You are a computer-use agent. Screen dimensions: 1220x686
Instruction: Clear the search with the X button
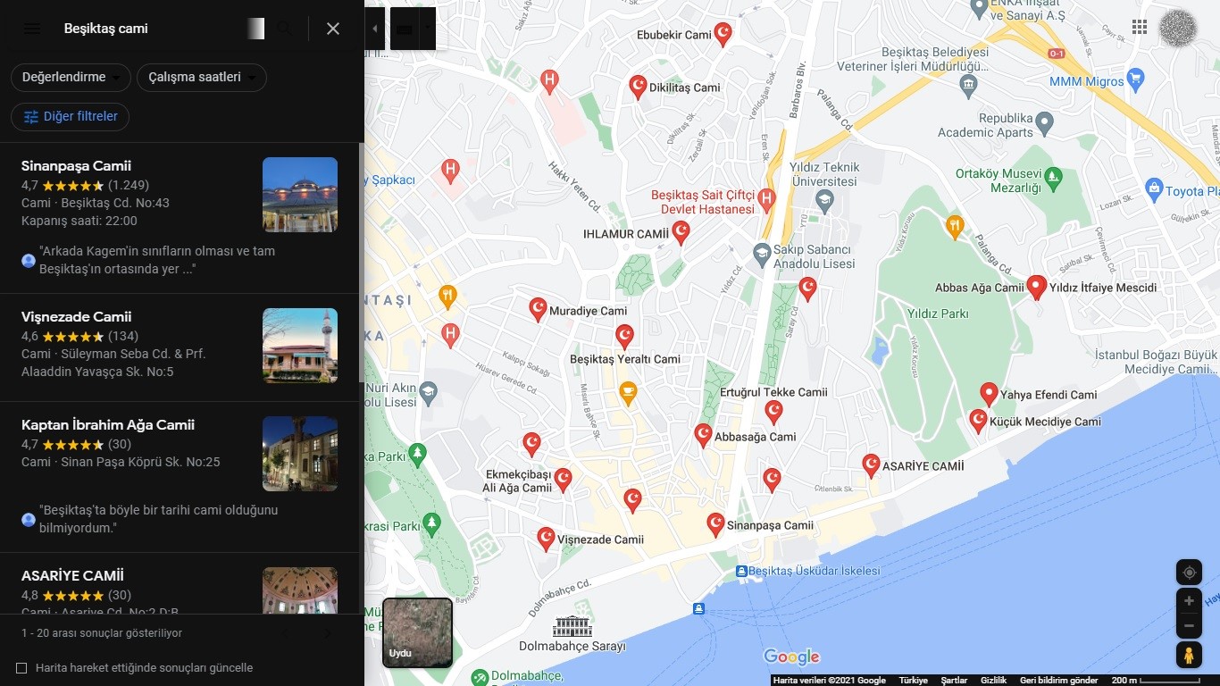333,29
